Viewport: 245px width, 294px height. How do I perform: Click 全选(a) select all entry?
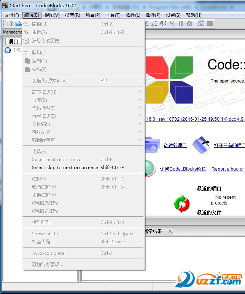(x=83, y=151)
